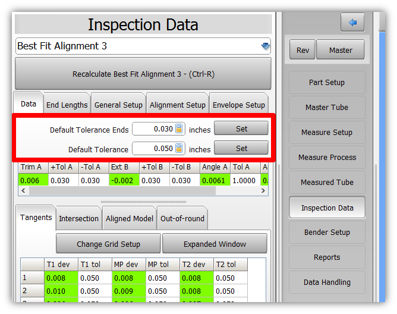Set the Default Tolerance Ends value
This screenshot has width=397, height=314.
click(241, 128)
